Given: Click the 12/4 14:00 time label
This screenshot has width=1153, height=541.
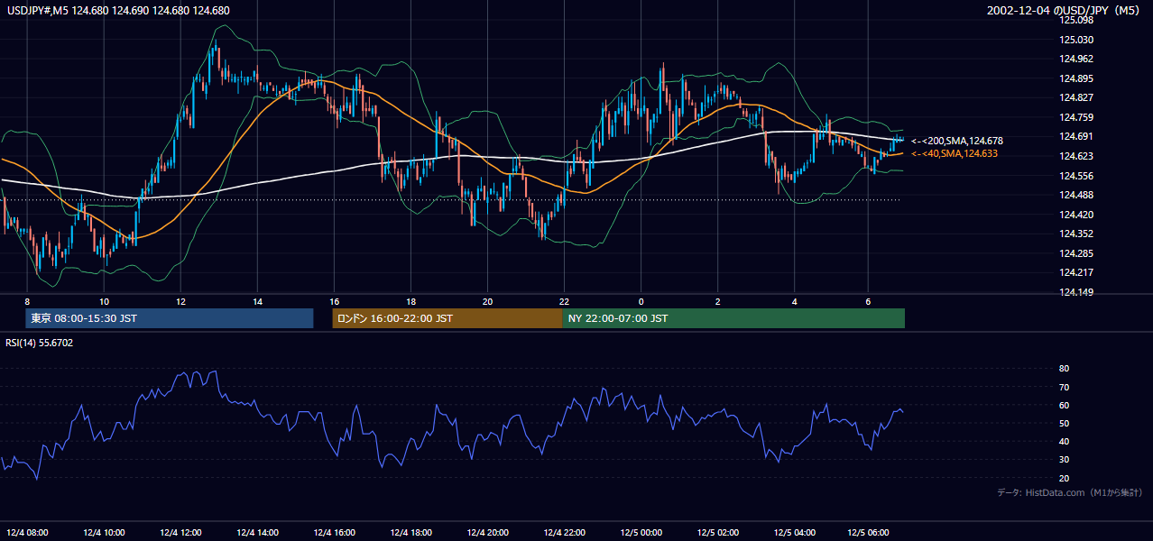Looking at the screenshot, I should [x=257, y=532].
